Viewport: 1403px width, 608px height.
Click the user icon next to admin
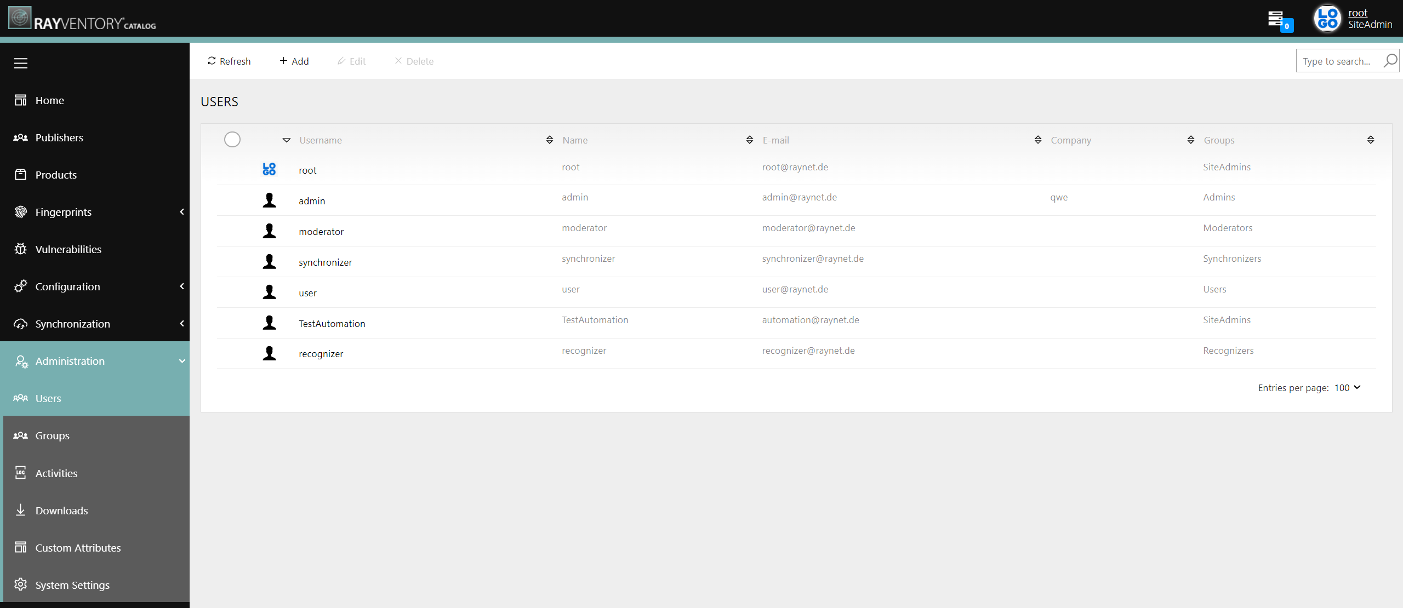click(x=269, y=200)
